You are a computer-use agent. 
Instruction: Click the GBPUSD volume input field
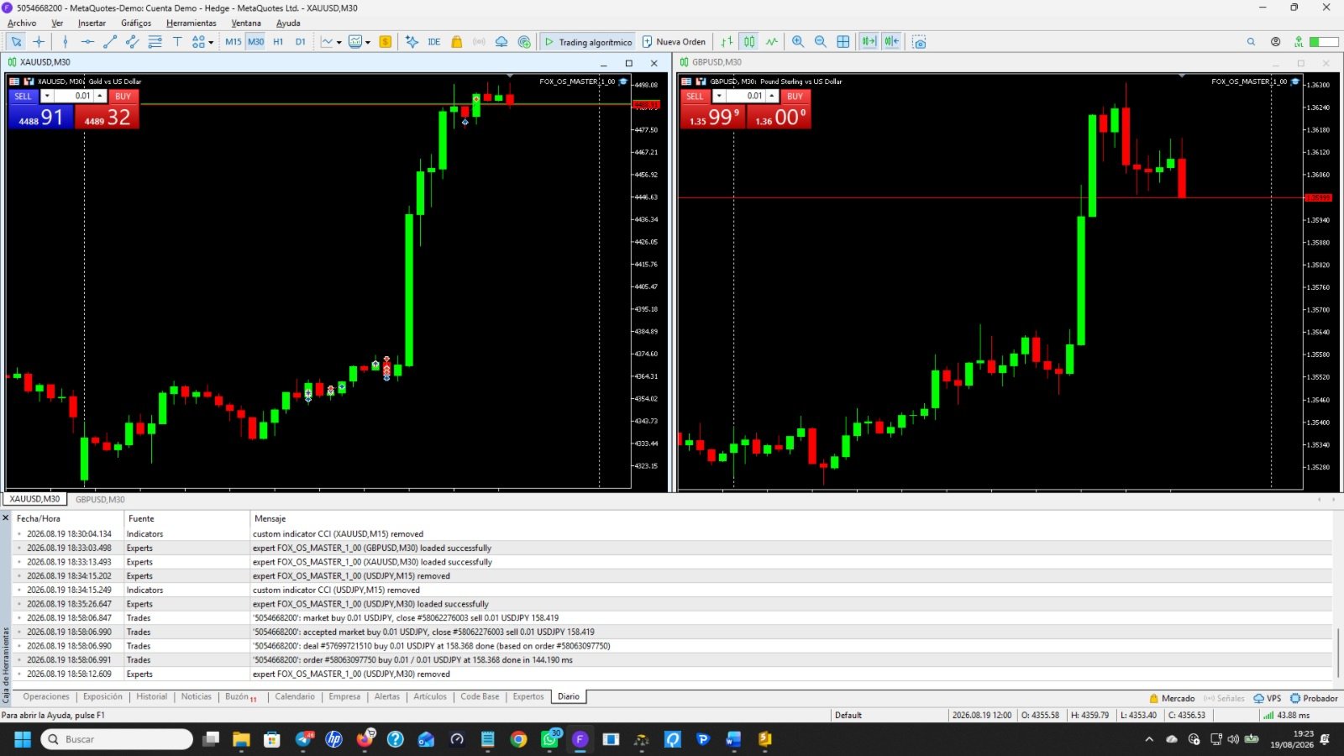746,96
